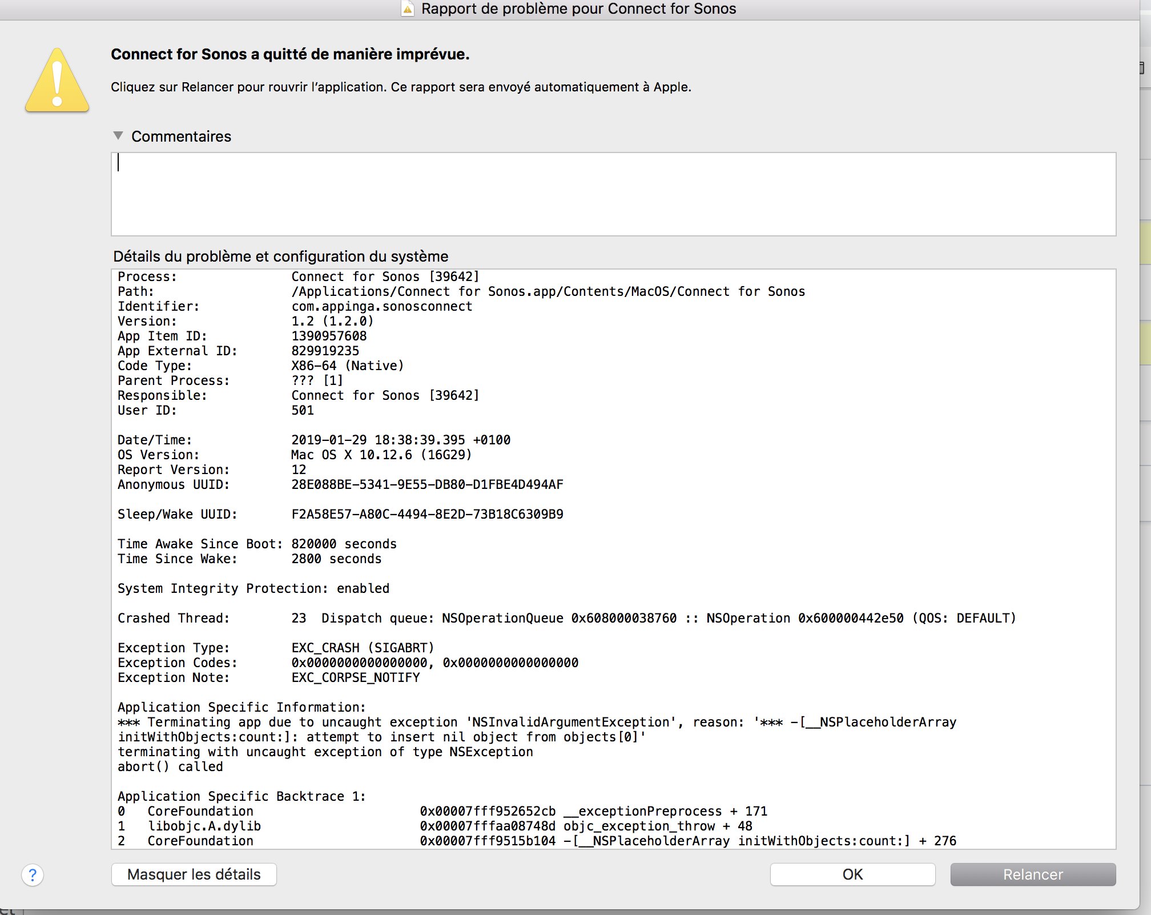The image size is (1151, 915).
Task: Click the 'Connect for Sonos a quitté' headline
Action: [290, 54]
